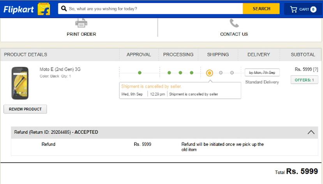The image size is (323, 184).
Task: Select the orange current shipping status marker
Action: click(x=210, y=73)
